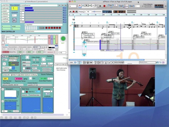169x127 pixels.
Task: Toggle the Pitch Track Accuracy checkbox
Action: [x=3, y=101]
